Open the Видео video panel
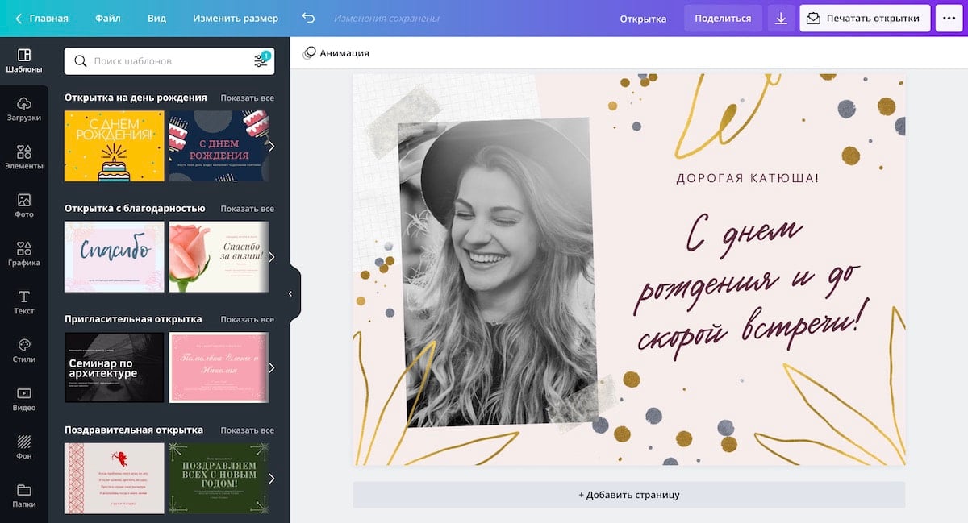 (23, 399)
